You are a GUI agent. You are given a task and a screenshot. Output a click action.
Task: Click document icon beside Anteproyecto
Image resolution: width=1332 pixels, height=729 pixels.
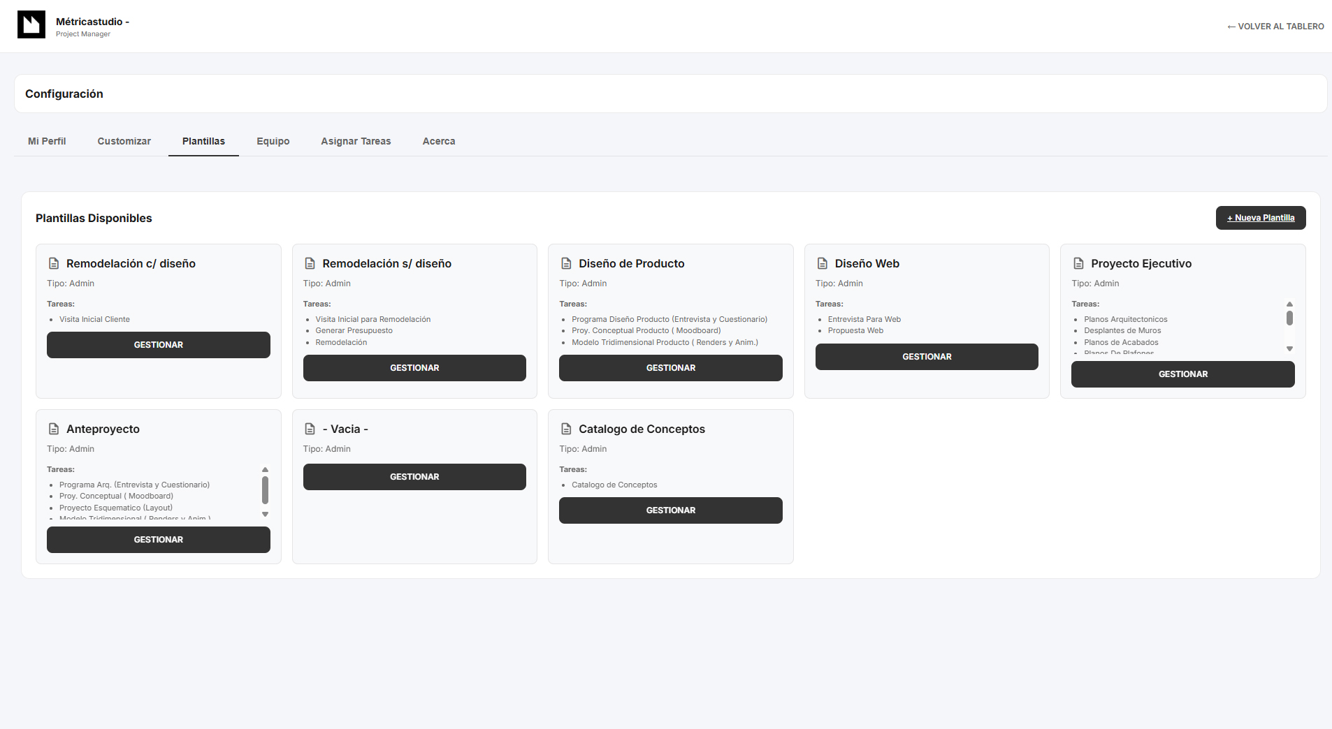[54, 429]
